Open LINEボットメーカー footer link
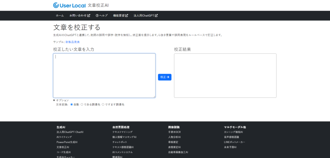Viewport: 330px width, 158px height. (x=235, y=142)
